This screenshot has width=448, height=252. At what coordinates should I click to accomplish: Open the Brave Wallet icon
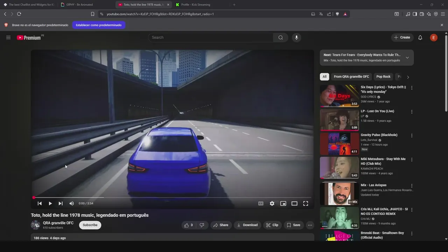(x=422, y=14)
